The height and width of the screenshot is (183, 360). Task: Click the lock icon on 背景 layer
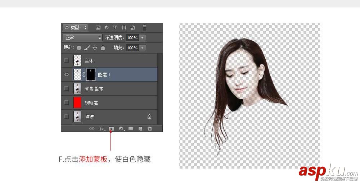pos(149,116)
